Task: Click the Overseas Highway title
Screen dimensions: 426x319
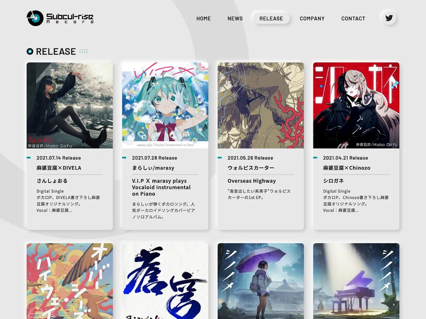Action: tap(252, 181)
